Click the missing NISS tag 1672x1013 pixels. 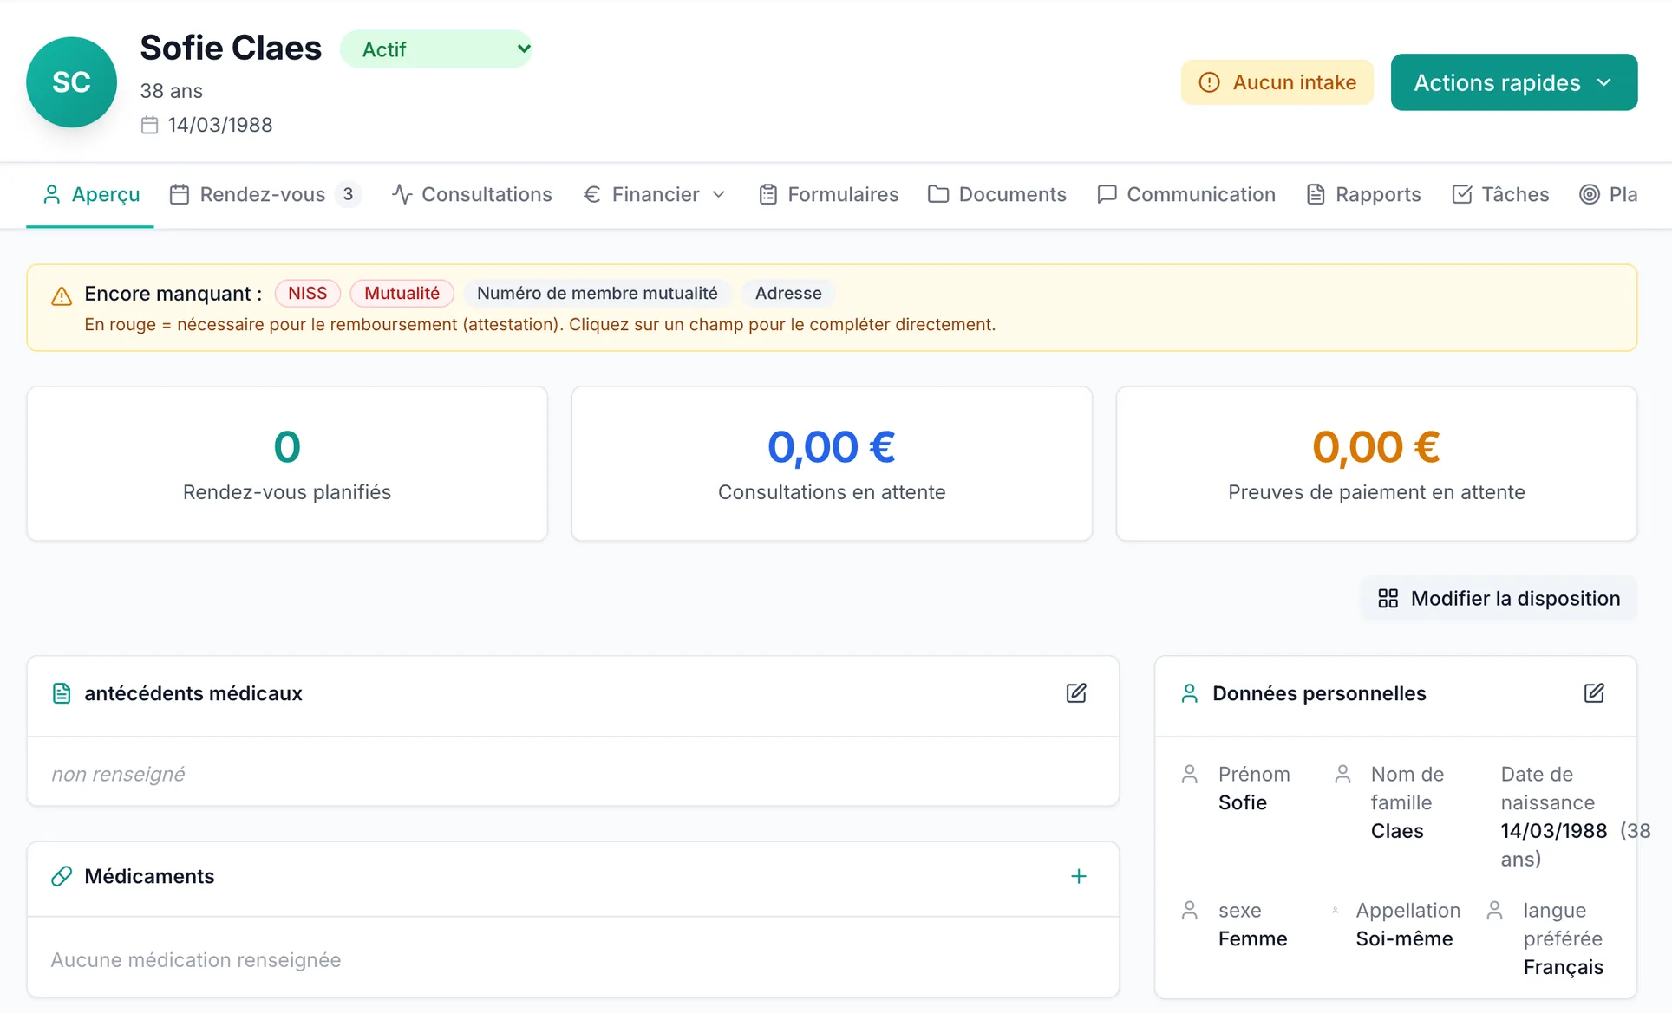[307, 293]
